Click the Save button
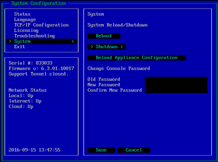The height and width of the screenshot is (162, 218). click(101, 150)
